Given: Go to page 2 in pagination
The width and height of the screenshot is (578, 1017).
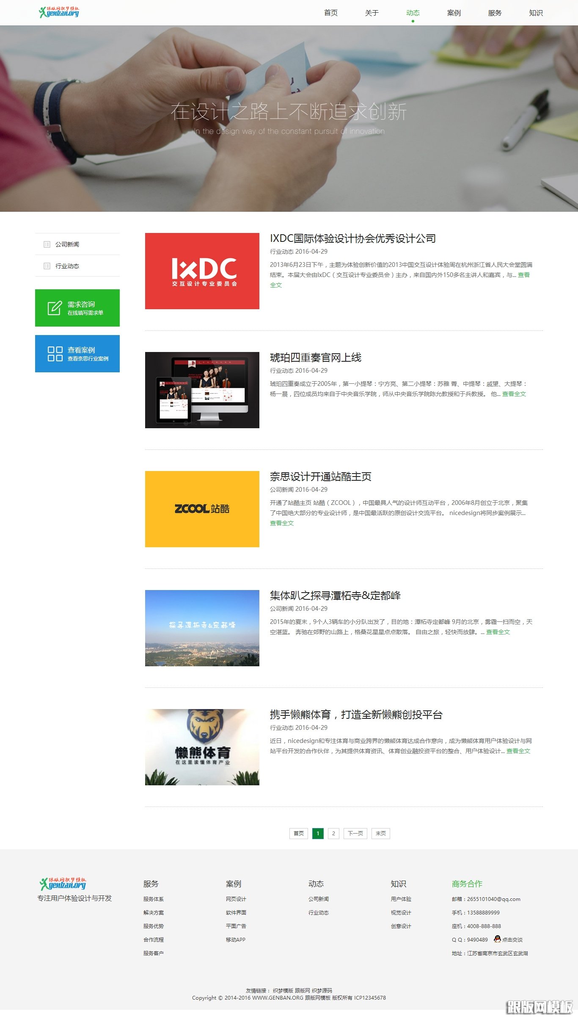Looking at the screenshot, I should click(x=333, y=833).
